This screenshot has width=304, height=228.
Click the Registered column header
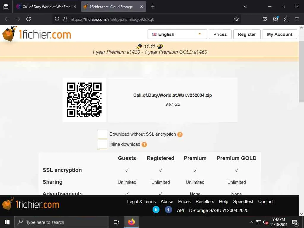click(161, 158)
